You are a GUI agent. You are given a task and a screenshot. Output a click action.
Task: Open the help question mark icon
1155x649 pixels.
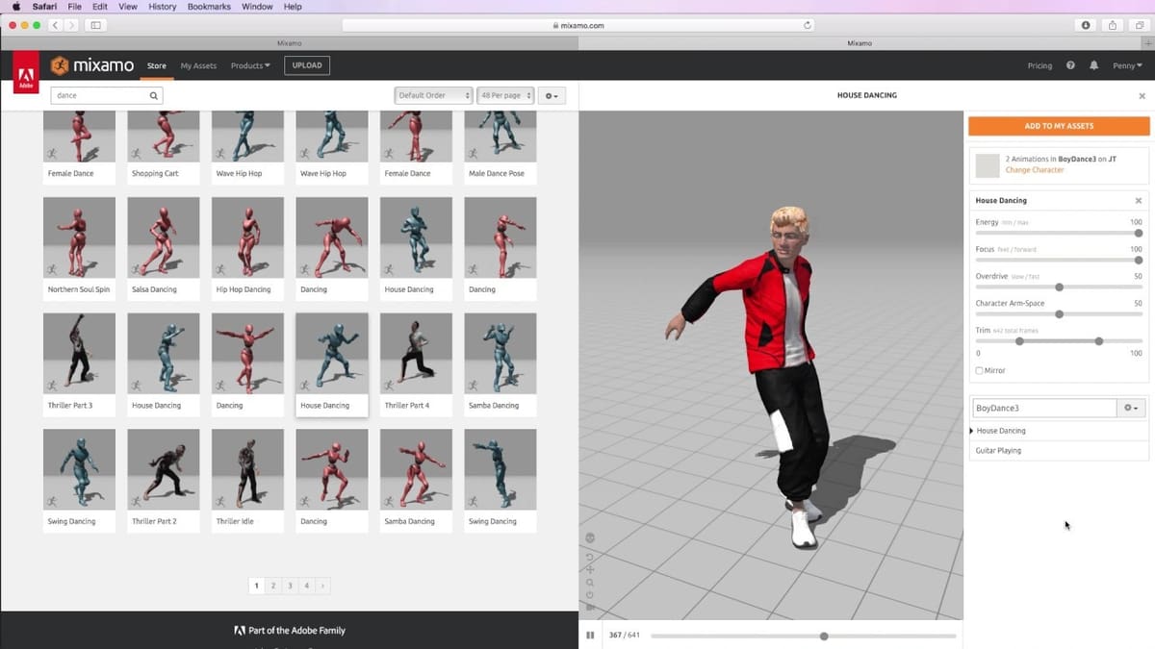[x=1070, y=65]
